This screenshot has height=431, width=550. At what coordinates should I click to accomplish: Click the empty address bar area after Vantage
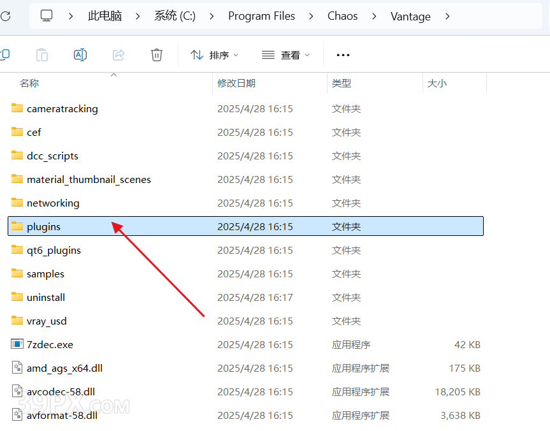point(496,16)
